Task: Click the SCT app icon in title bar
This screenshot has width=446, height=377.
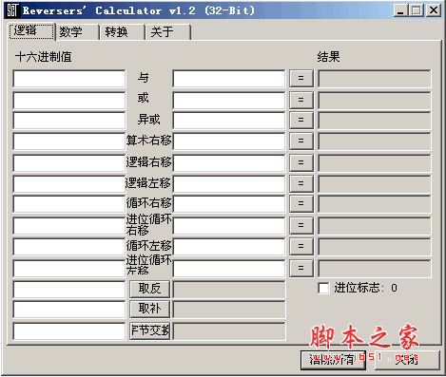Action: point(12,10)
